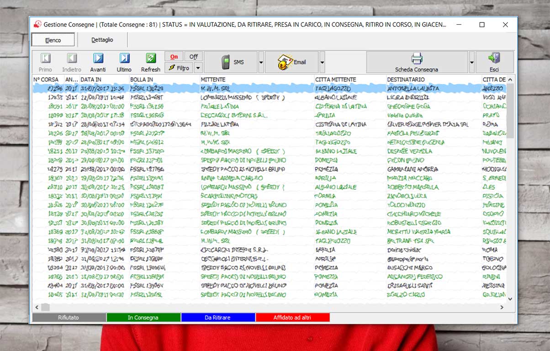Send an SMS via phone icon
The width and height of the screenshot is (550, 351).
231,62
